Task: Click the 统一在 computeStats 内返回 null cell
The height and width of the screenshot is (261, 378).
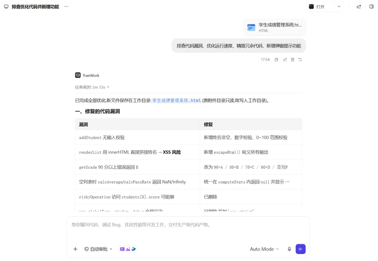Action: pos(251,182)
